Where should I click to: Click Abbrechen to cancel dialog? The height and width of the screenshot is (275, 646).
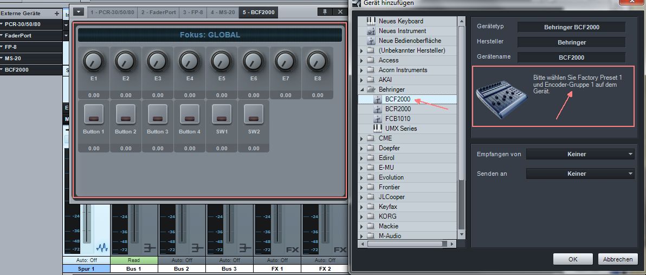(618, 259)
